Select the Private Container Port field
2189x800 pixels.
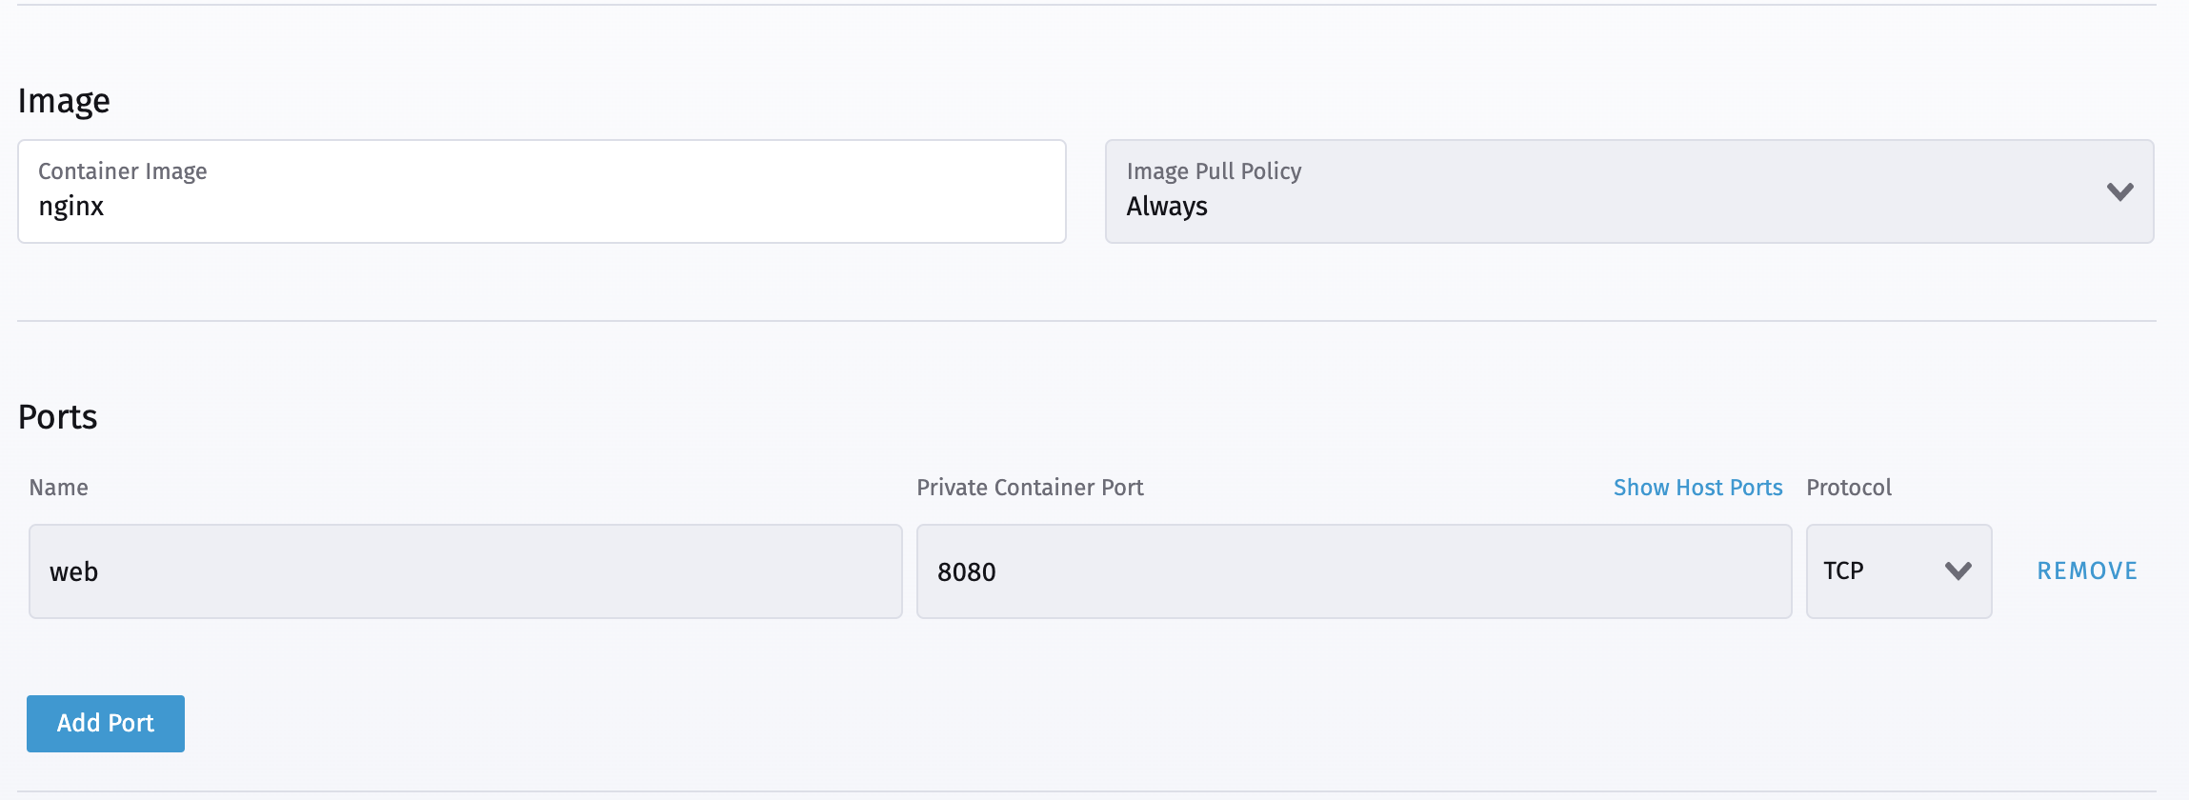point(1355,570)
